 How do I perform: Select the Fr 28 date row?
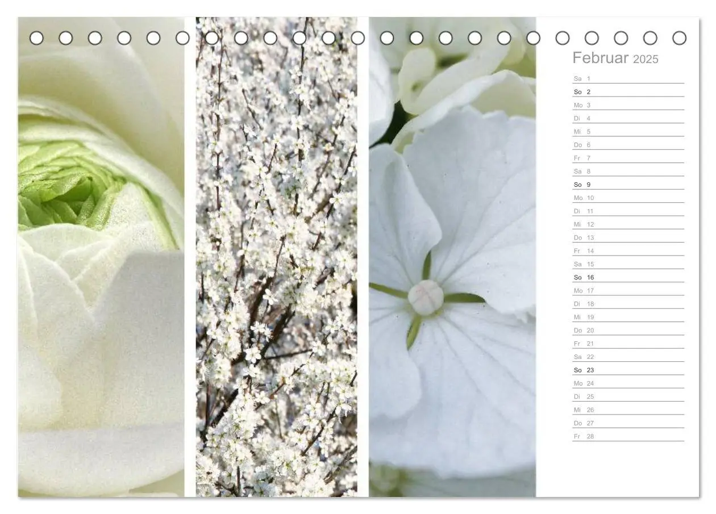628,436
